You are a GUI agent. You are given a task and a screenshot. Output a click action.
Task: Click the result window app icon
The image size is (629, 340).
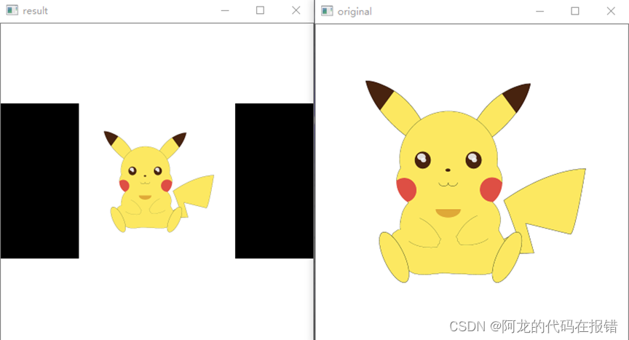pos(12,10)
